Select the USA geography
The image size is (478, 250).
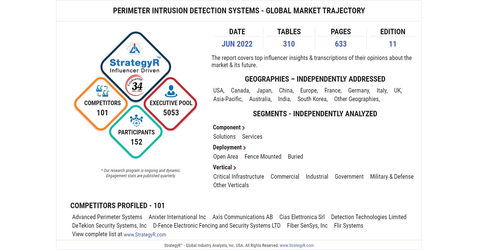(219, 90)
